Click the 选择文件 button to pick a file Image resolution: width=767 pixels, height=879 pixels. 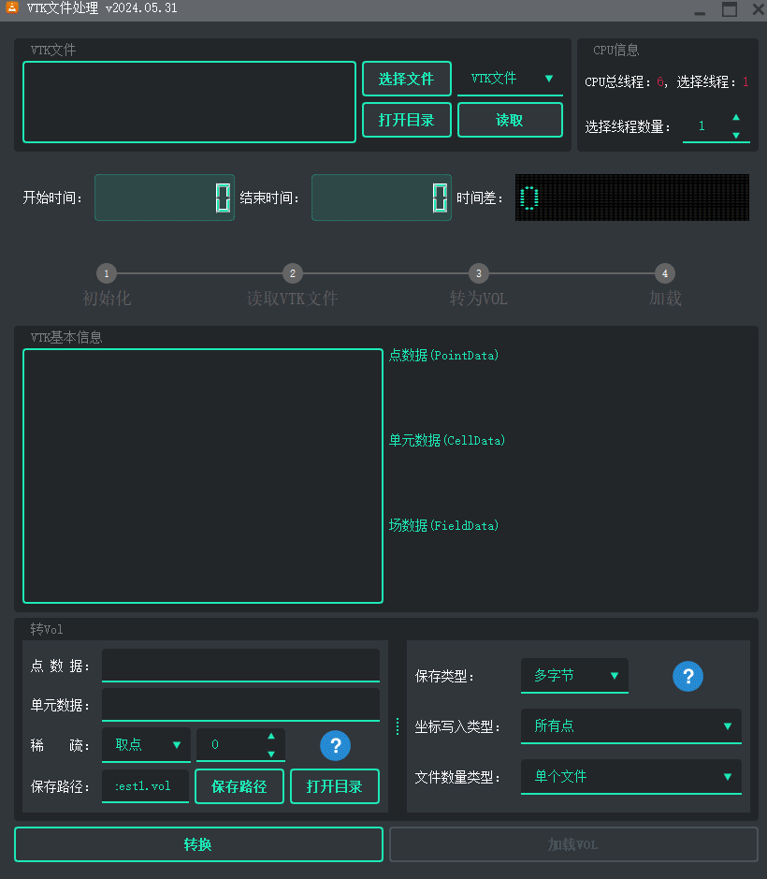[406, 80]
